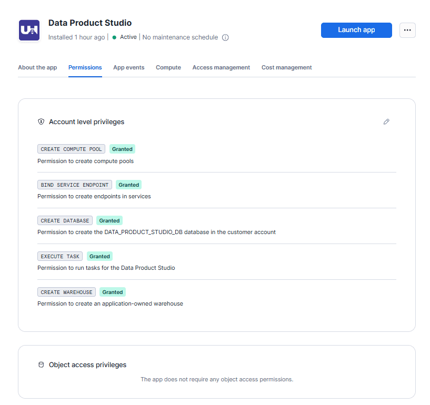Open the Access management tab
This screenshot has width=430, height=405.
click(x=221, y=67)
